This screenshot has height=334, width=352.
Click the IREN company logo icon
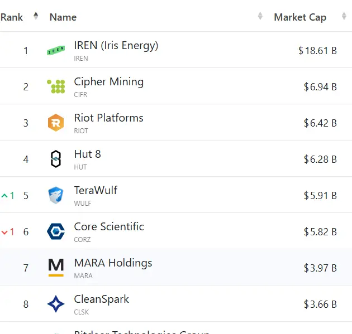coord(56,51)
